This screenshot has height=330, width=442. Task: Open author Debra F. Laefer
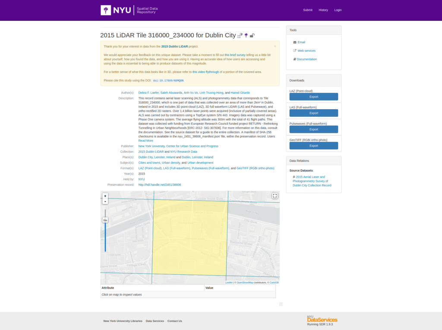[148, 93]
